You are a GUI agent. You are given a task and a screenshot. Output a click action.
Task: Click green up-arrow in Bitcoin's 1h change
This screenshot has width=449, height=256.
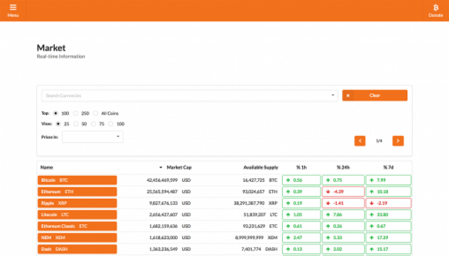click(288, 180)
